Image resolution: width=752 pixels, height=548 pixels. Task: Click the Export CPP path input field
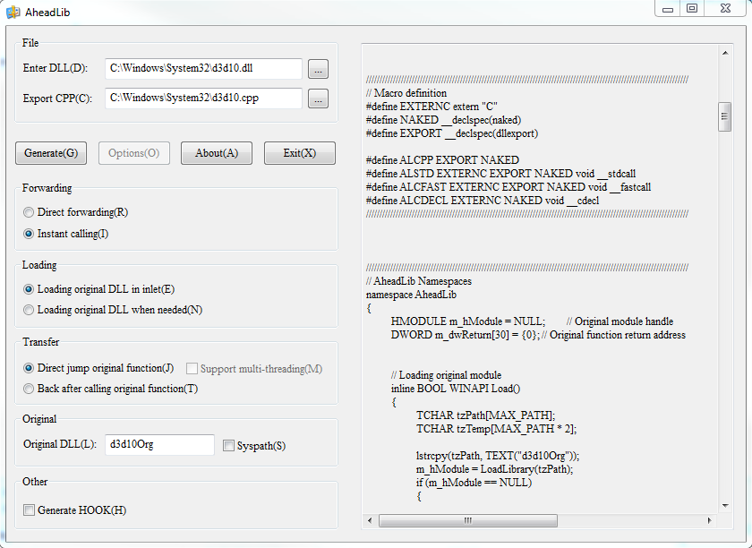pos(203,98)
